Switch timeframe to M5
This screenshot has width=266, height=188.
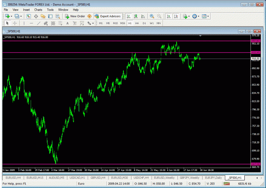pos(108,23)
